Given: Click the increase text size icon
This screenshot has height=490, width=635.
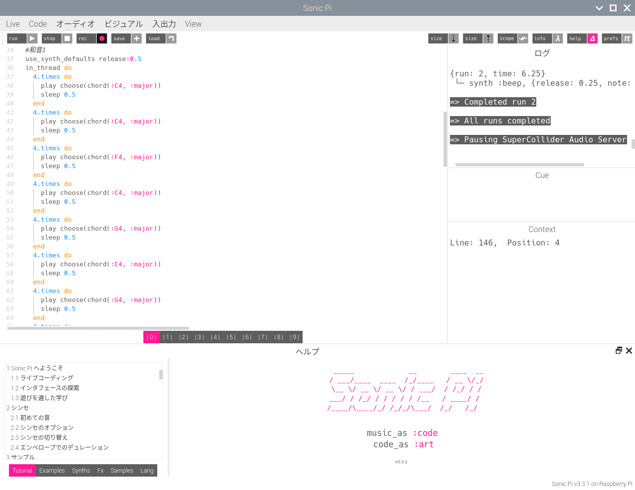Looking at the screenshot, I should 488,38.
